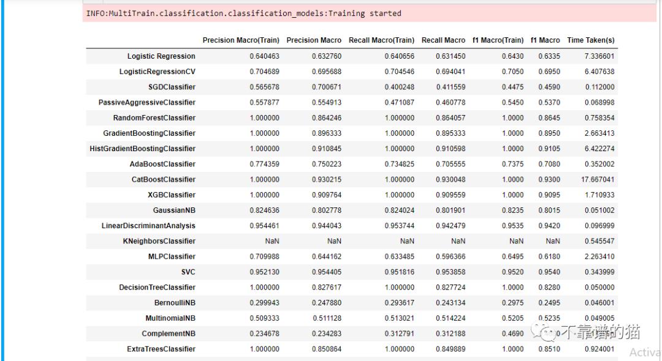
Task: Click PassiveAggressiveClassifier time value 0.068998
Action: point(599,103)
